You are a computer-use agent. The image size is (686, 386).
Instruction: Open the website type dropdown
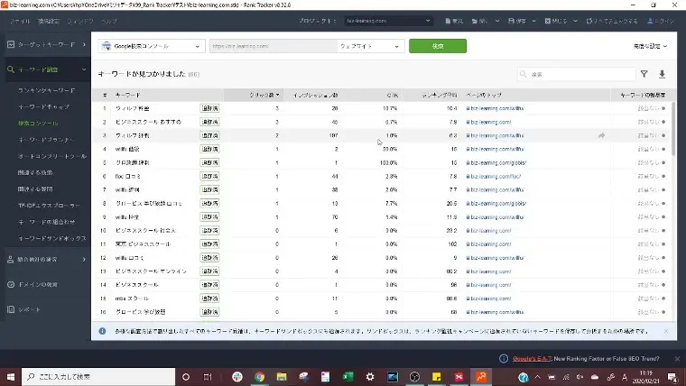point(370,46)
